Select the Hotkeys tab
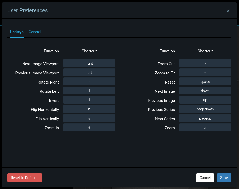This screenshot has height=189, width=239. pyautogui.click(x=16, y=32)
